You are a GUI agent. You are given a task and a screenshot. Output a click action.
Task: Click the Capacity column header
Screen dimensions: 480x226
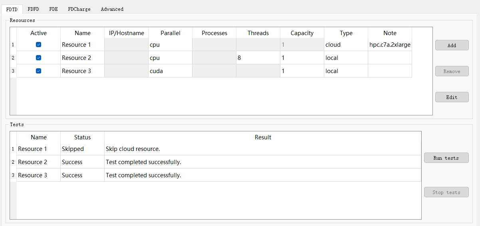302,33
